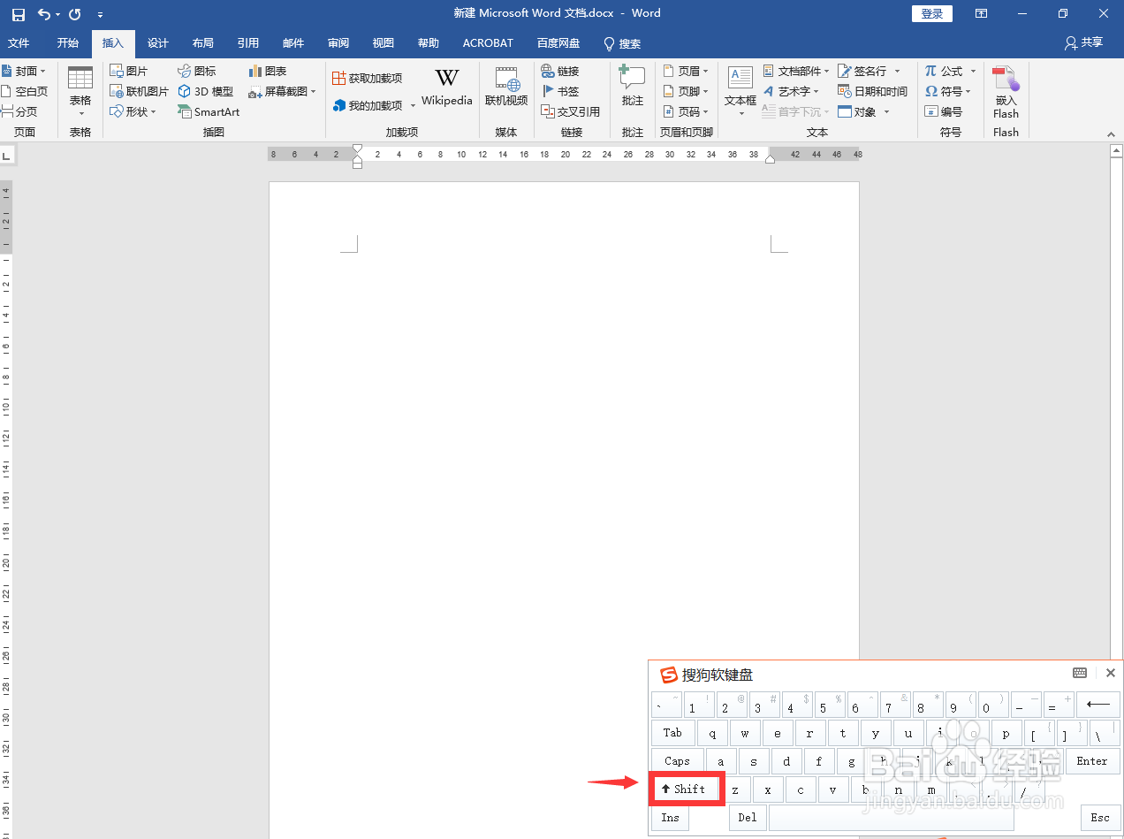Insert a bookmark with 书签

pos(560,91)
